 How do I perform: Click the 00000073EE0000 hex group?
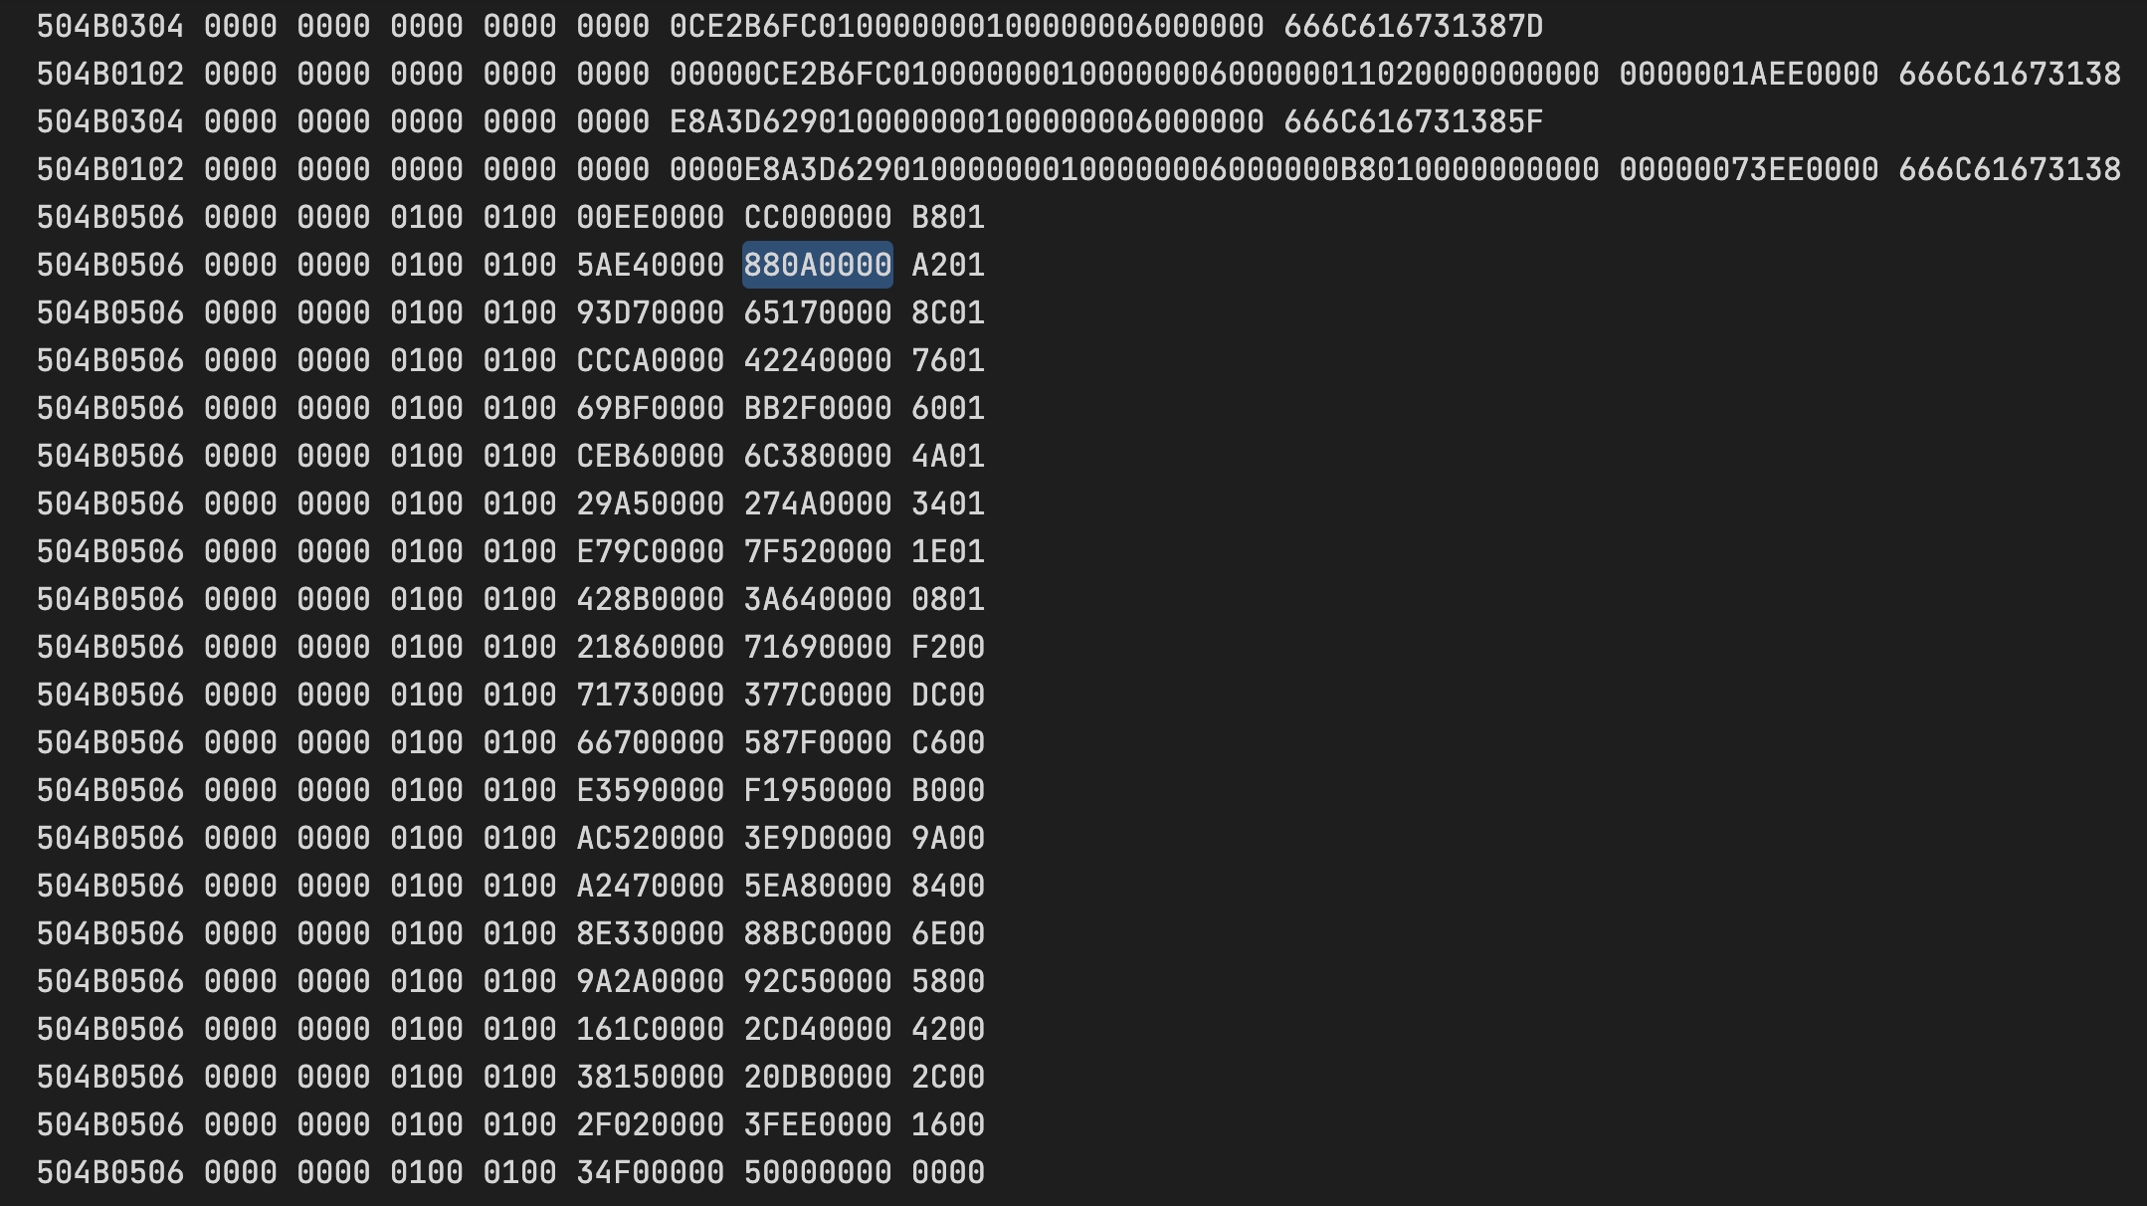pyautogui.click(x=1748, y=169)
